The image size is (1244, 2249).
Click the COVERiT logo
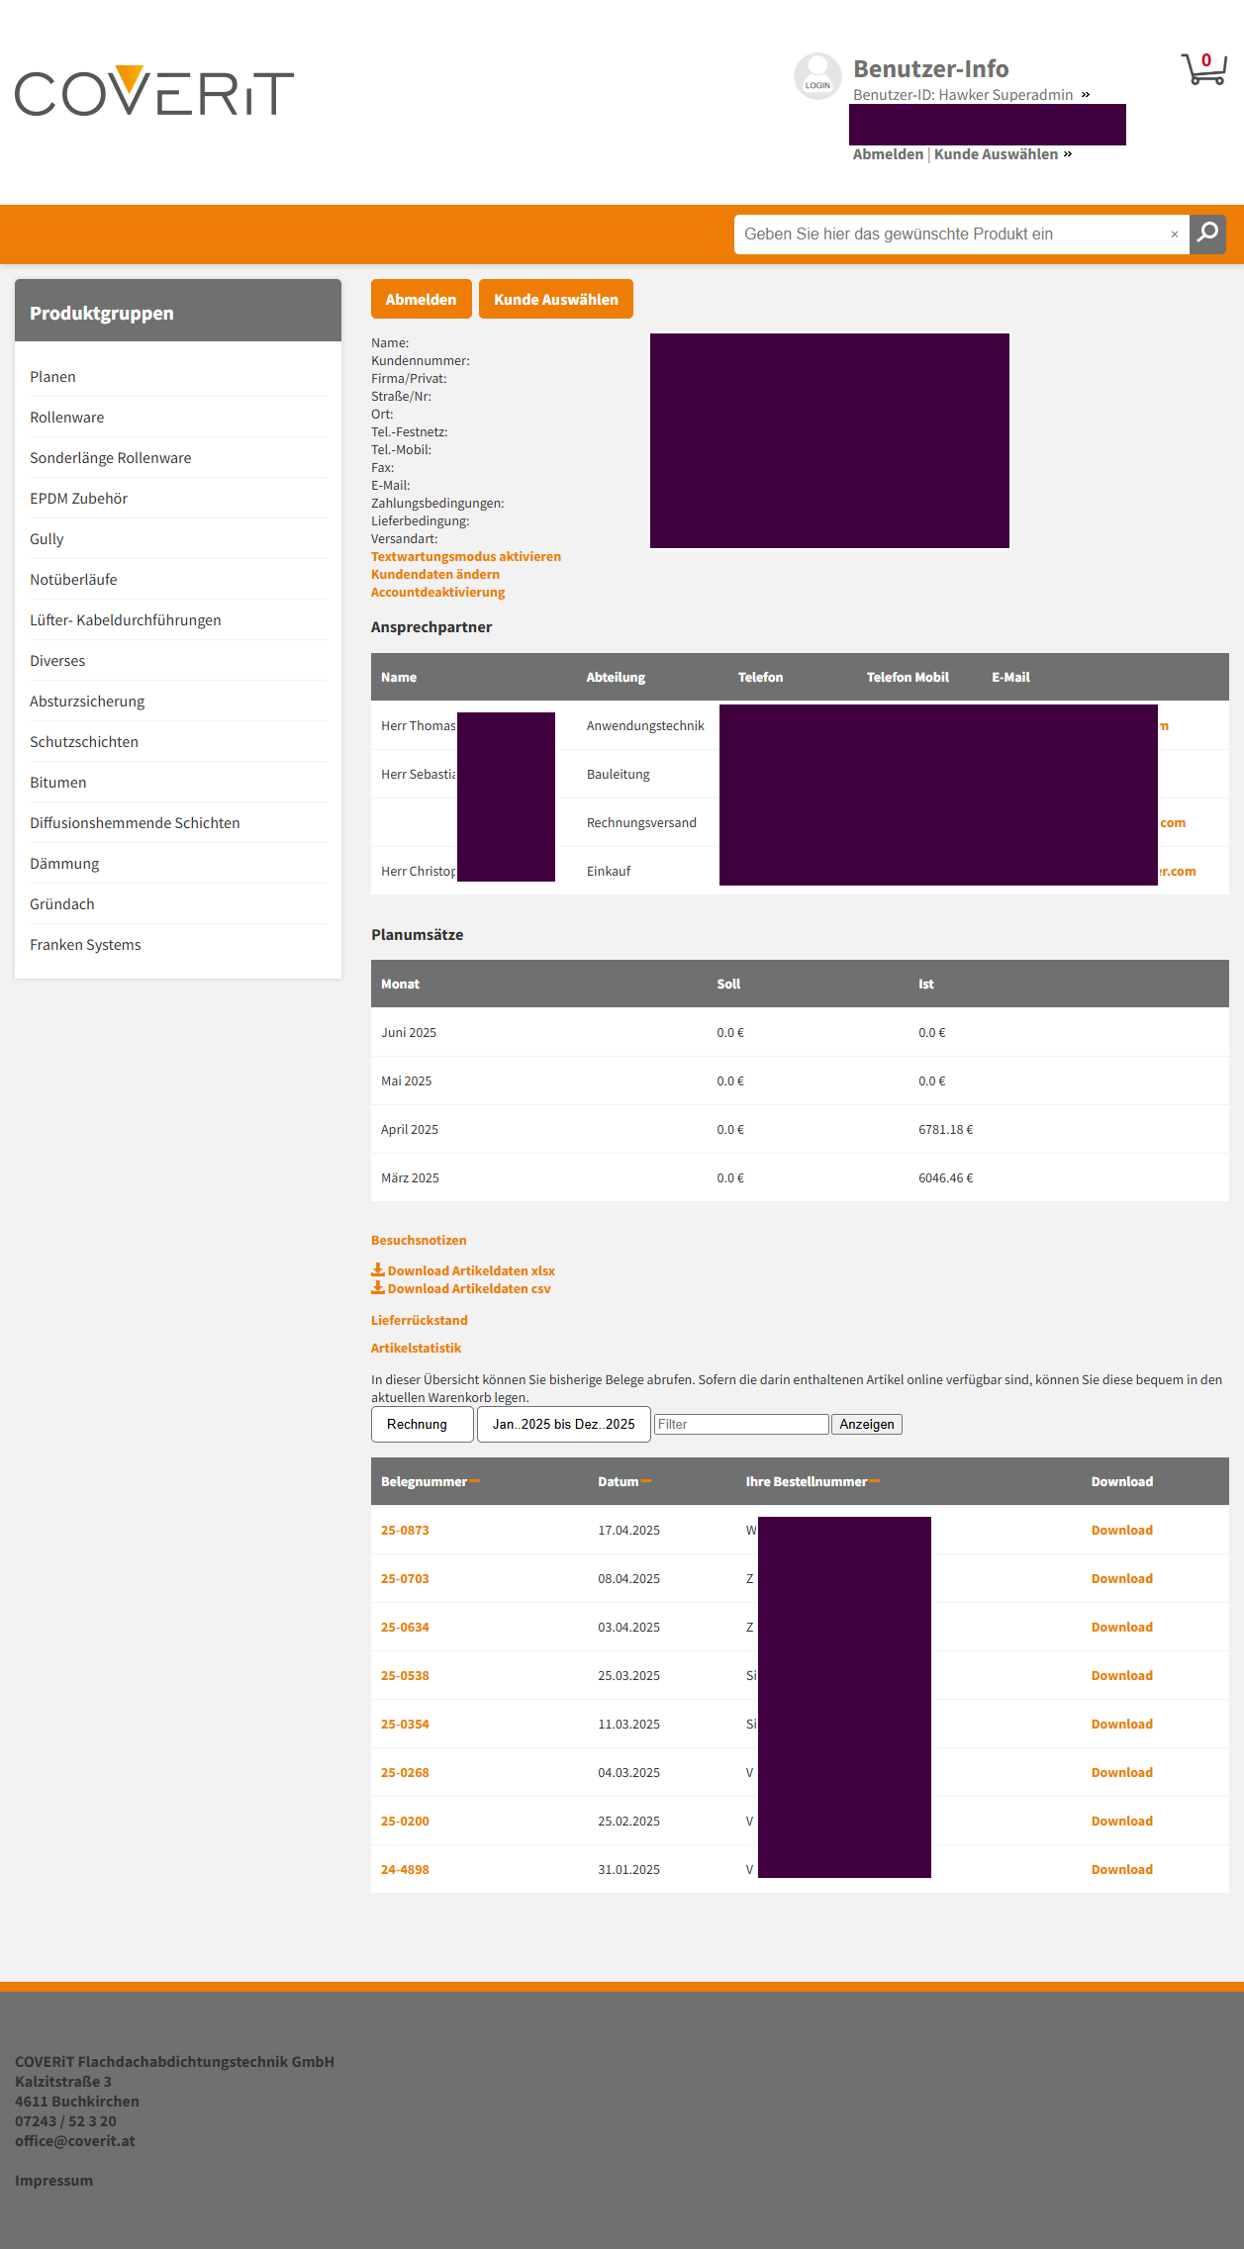point(154,91)
